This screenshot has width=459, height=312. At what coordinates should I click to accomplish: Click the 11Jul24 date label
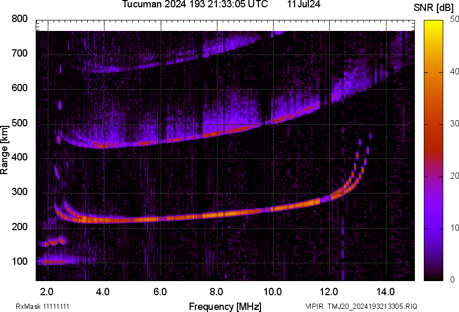coord(304,5)
